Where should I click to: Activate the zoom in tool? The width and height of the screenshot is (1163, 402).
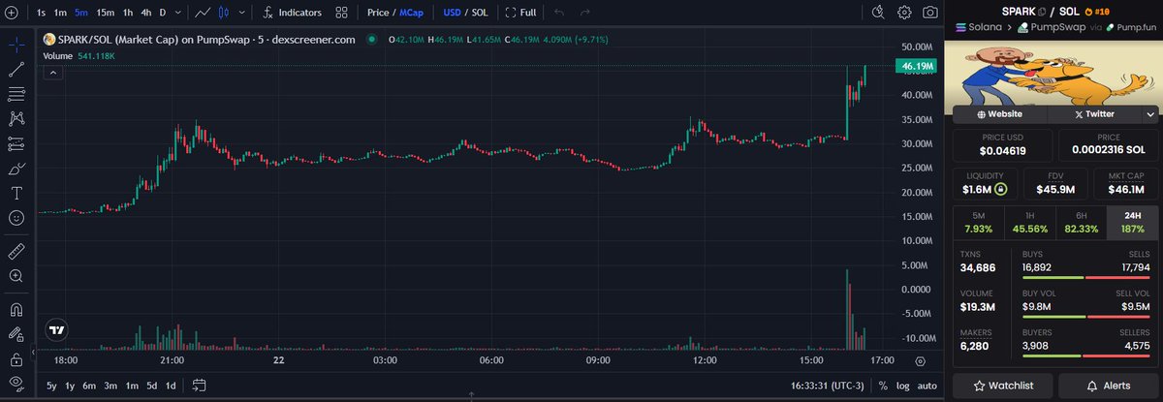tap(16, 276)
